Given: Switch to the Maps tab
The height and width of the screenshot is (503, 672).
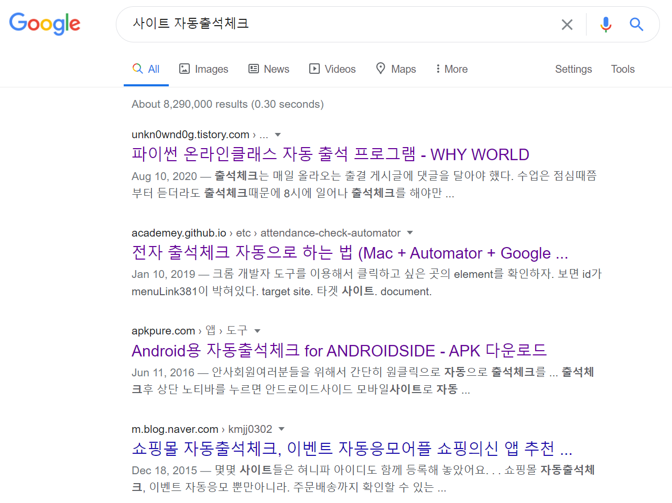Looking at the screenshot, I should [x=396, y=69].
